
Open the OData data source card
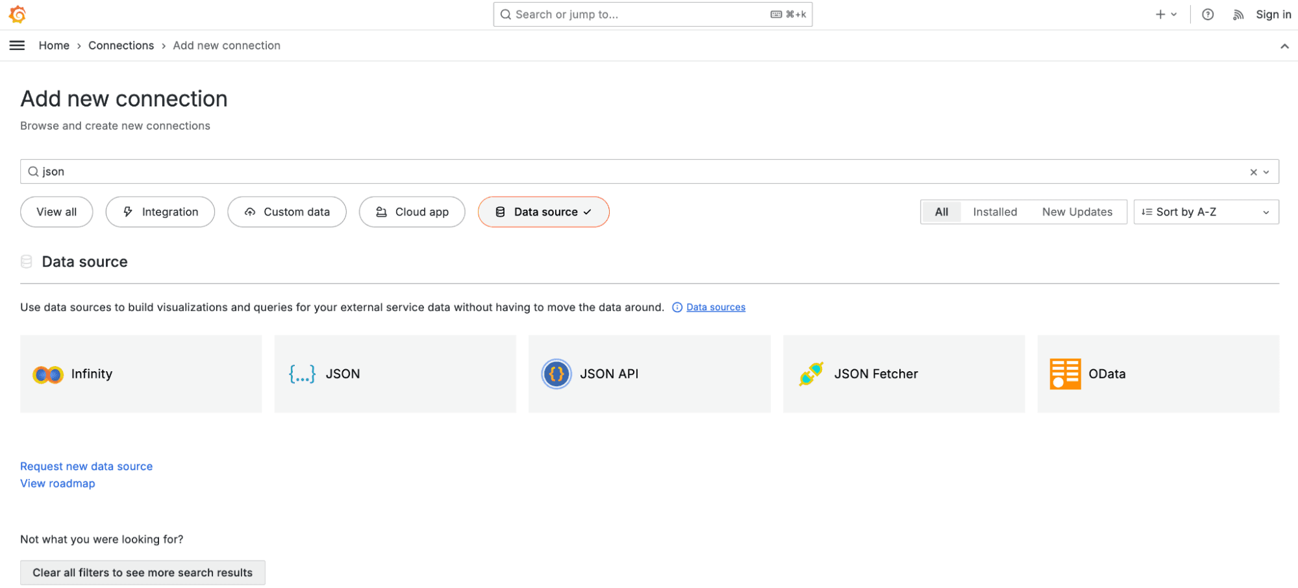coord(1158,374)
